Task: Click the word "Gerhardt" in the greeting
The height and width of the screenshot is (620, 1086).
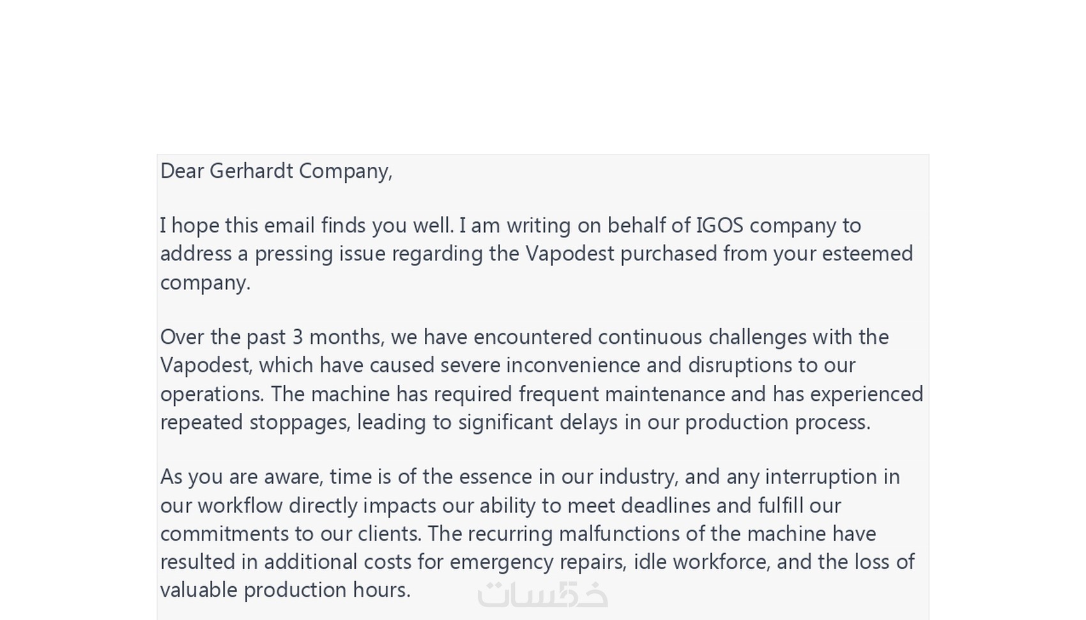Action: (251, 171)
